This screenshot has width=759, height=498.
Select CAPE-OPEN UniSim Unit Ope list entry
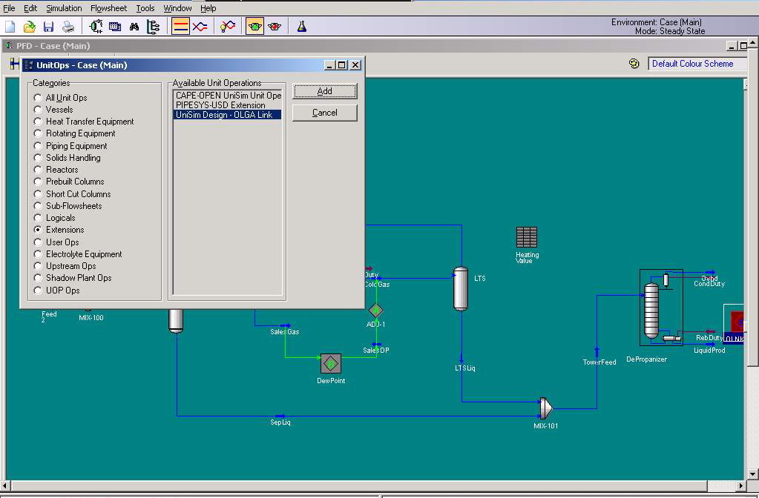click(x=228, y=96)
